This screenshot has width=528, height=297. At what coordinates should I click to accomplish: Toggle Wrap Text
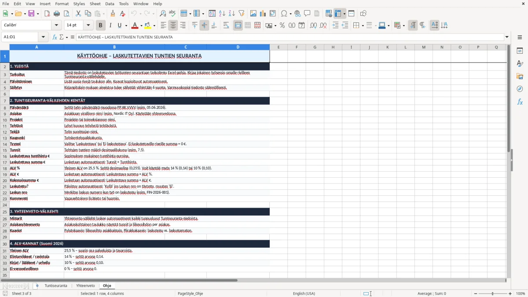pos(226,26)
